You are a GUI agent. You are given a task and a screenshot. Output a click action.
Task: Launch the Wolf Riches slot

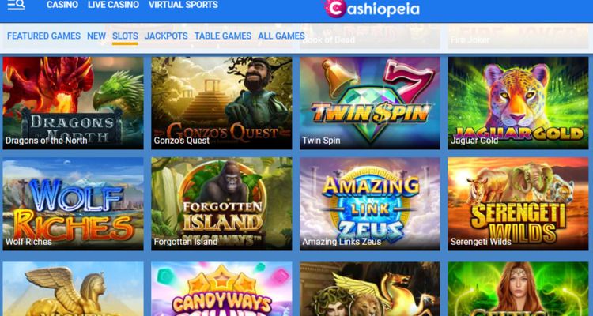(73, 204)
